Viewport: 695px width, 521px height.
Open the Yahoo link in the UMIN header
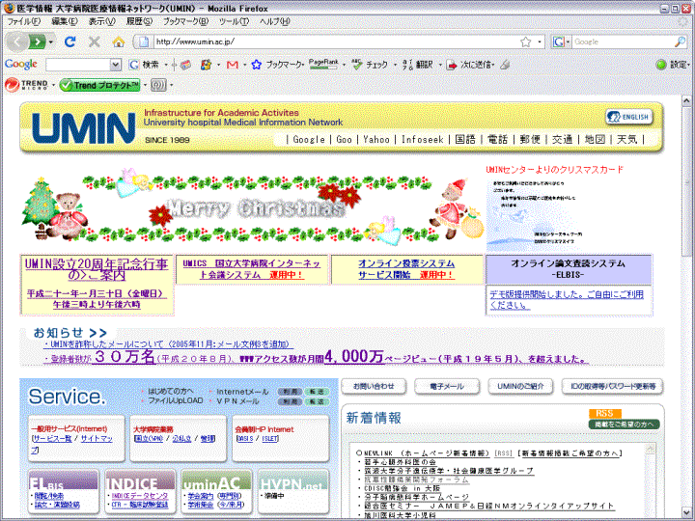376,140
